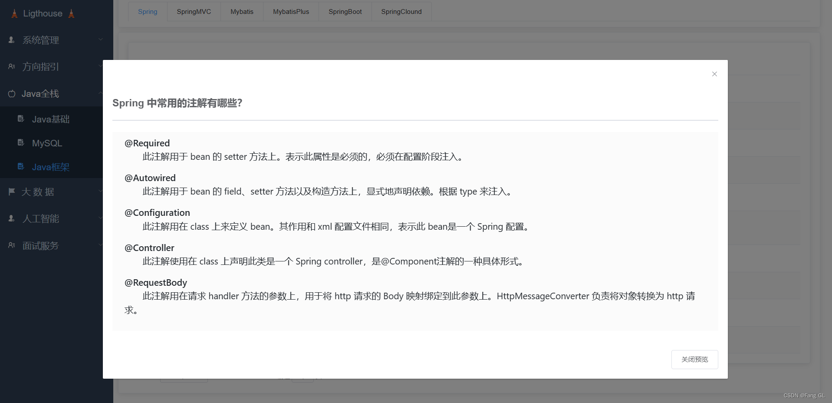Switch to the SpringClound tab
Image resolution: width=832 pixels, height=403 pixels.
[401, 12]
